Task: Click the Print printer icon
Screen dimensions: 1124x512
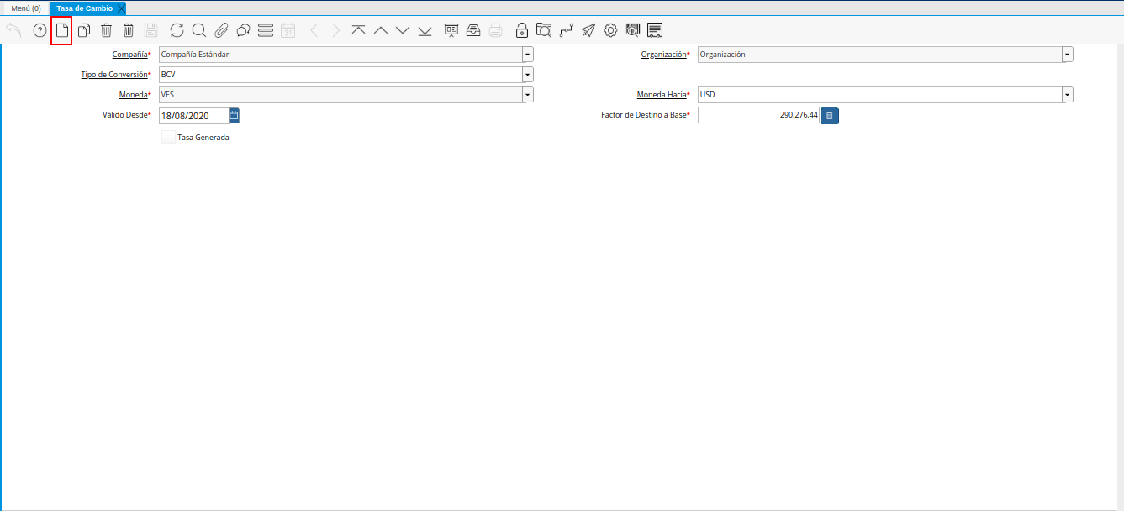Action: click(496, 31)
